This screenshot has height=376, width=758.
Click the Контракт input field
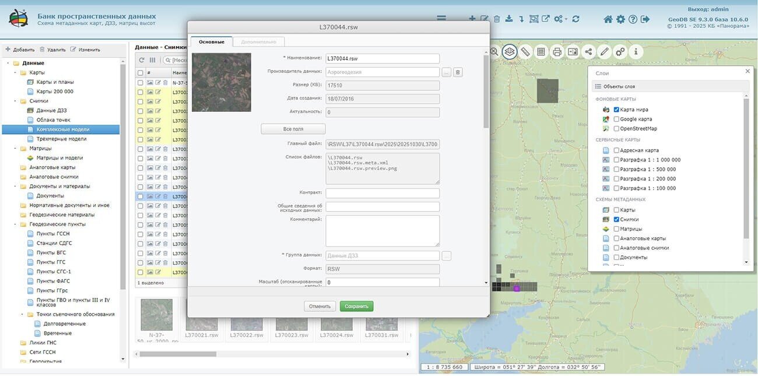click(x=382, y=193)
